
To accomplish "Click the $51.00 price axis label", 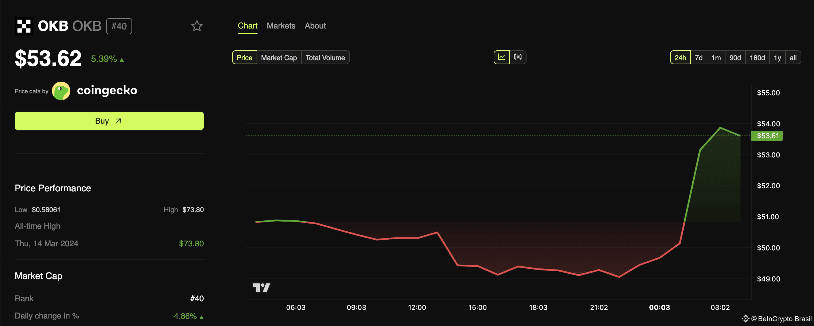I will 768,217.
